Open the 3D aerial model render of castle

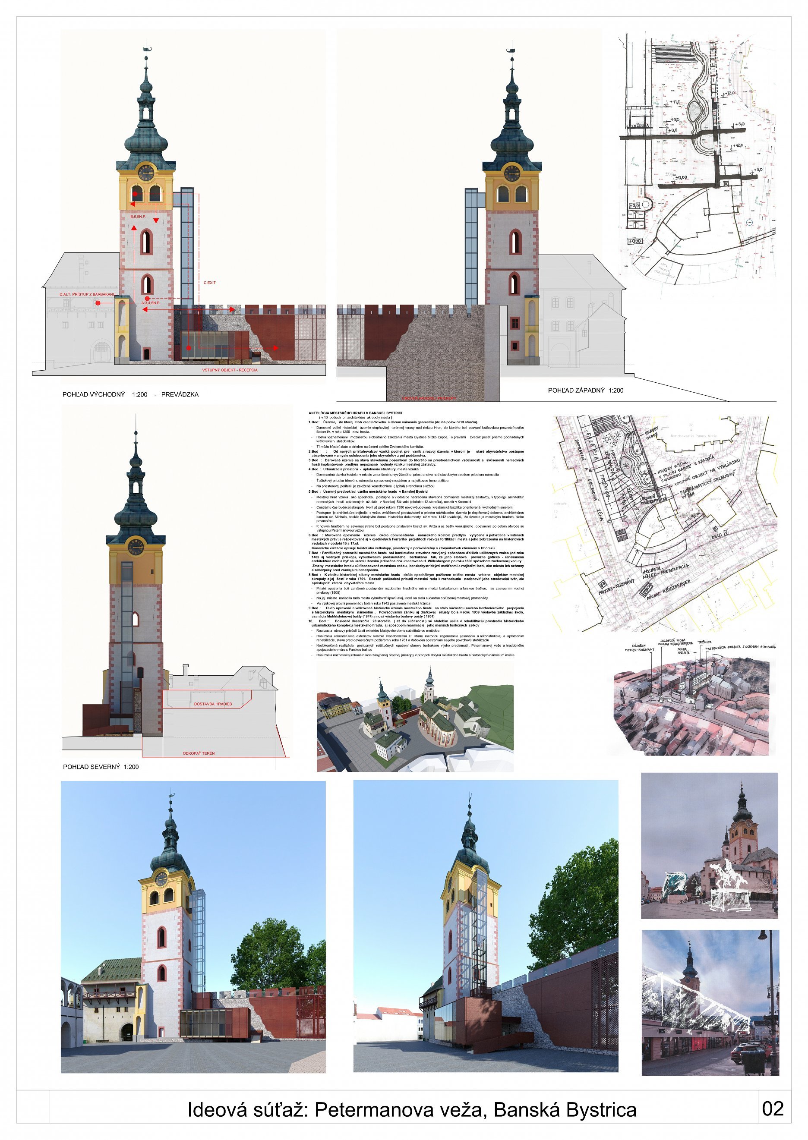coord(415,716)
